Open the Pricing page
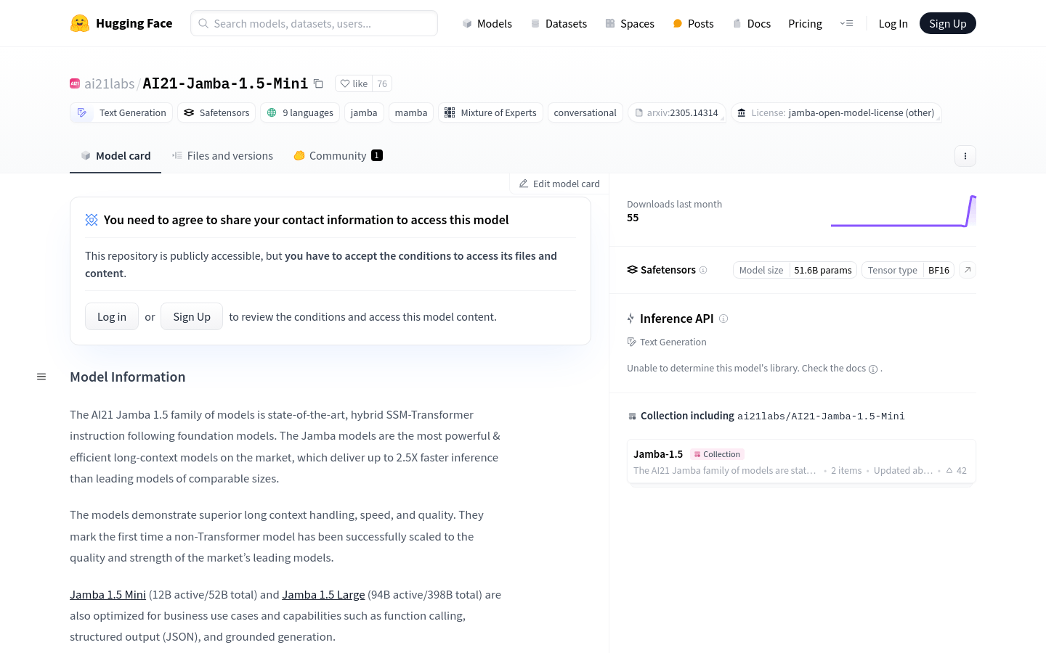1046x653 pixels. coord(805,23)
